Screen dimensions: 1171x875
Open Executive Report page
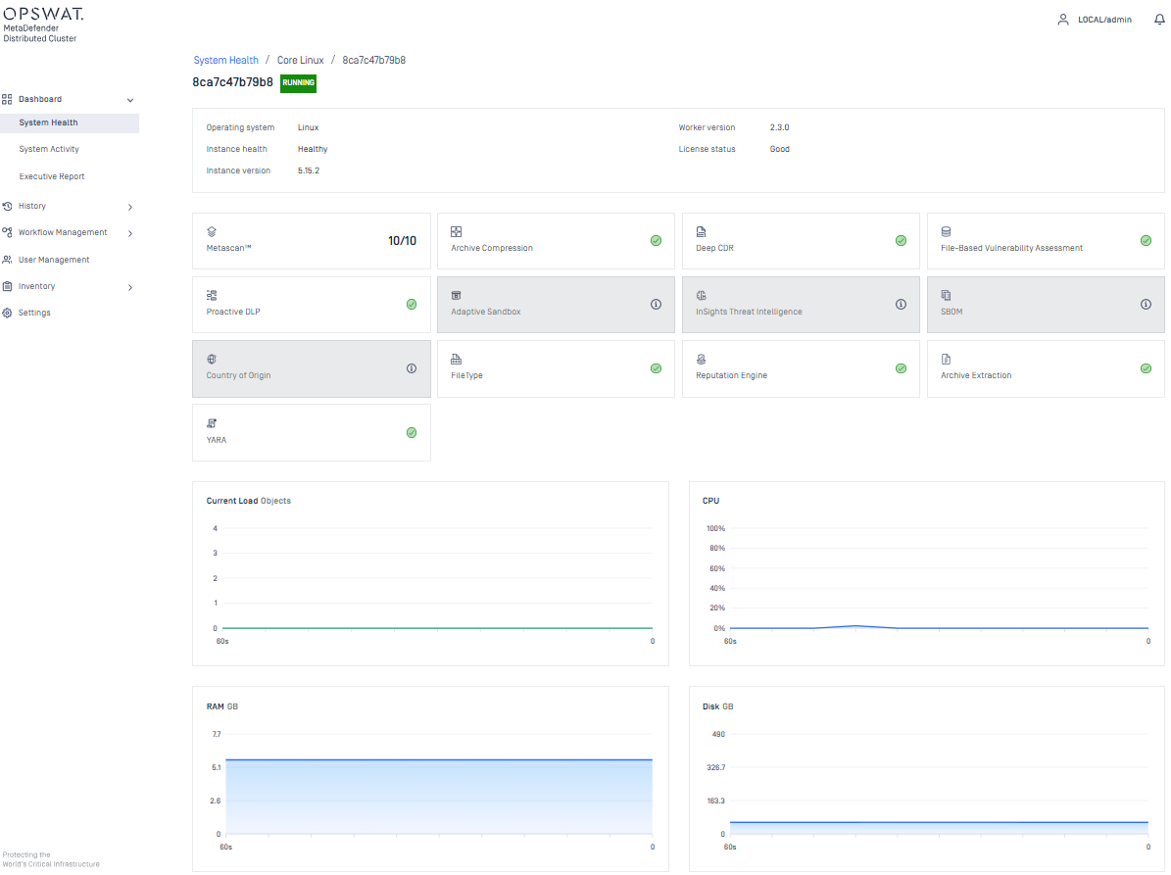[x=52, y=177]
